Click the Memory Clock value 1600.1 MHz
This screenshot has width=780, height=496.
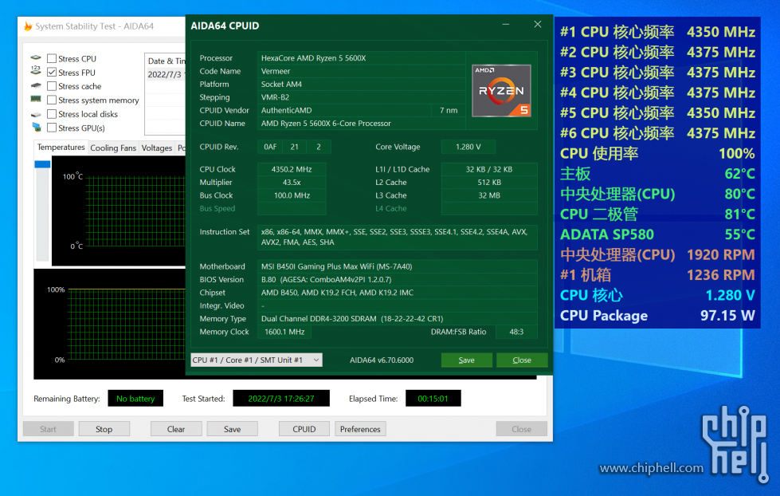[284, 332]
